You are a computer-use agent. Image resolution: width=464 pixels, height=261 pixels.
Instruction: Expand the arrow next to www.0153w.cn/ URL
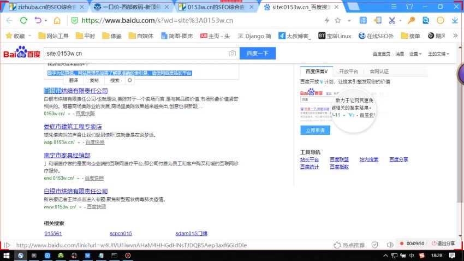[x=80, y=207]
